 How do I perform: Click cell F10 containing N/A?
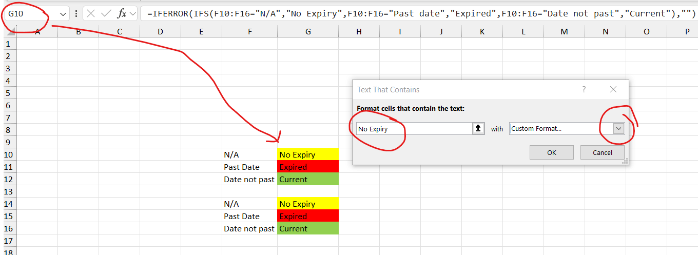pos(249,154)
